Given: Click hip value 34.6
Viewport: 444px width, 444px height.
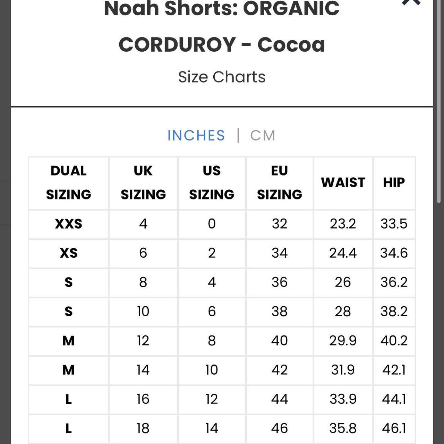Looking at the screenshot, I should click(394, 253).
